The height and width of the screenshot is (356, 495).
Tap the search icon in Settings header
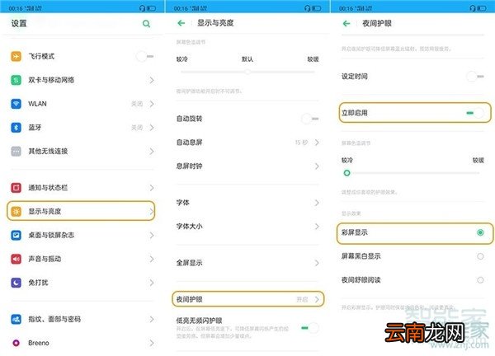(x=146, y=23)
